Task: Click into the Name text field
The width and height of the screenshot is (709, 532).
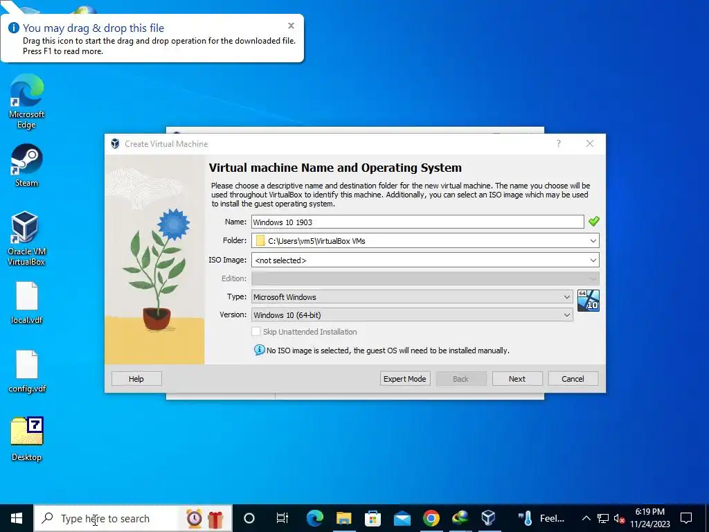Action: 418,222
